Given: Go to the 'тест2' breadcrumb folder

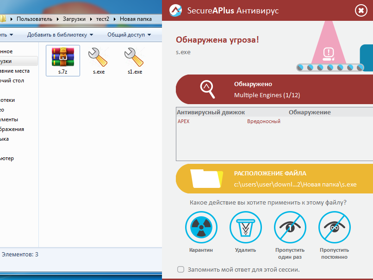Looking at the screenshot, I should tap(103, 19).
